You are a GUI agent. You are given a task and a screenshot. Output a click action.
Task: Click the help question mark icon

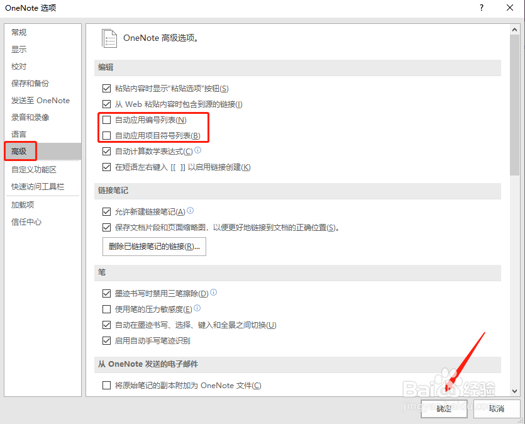tap(482, 8)
